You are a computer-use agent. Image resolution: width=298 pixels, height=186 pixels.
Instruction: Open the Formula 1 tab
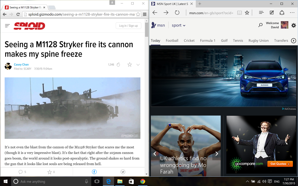click(207, 41)
